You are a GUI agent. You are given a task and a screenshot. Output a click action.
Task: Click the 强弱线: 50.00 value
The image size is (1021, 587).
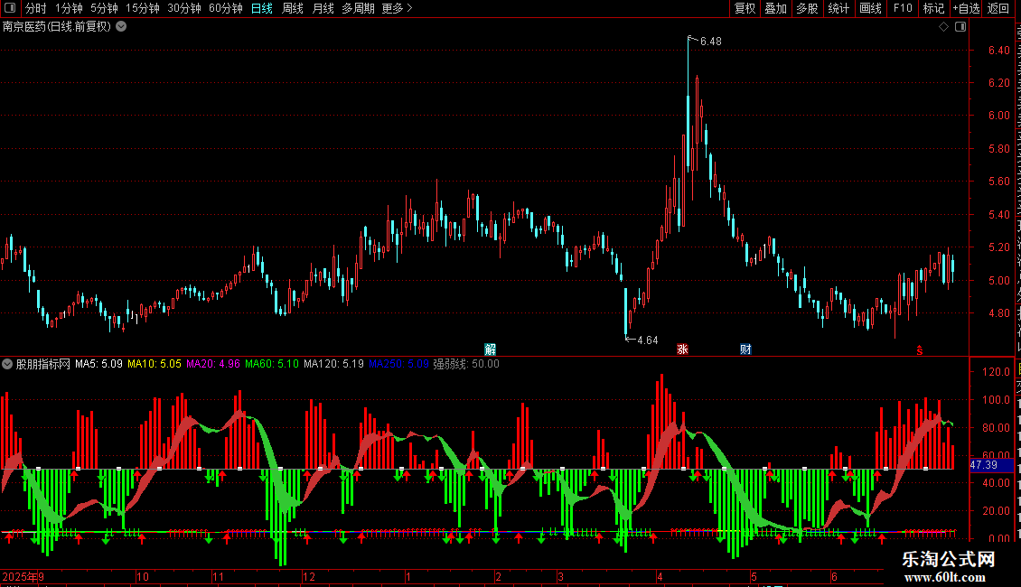466,364
